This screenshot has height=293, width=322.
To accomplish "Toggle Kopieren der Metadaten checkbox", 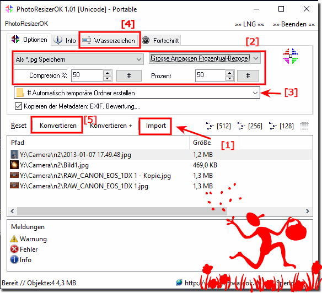I will [19, 106].
